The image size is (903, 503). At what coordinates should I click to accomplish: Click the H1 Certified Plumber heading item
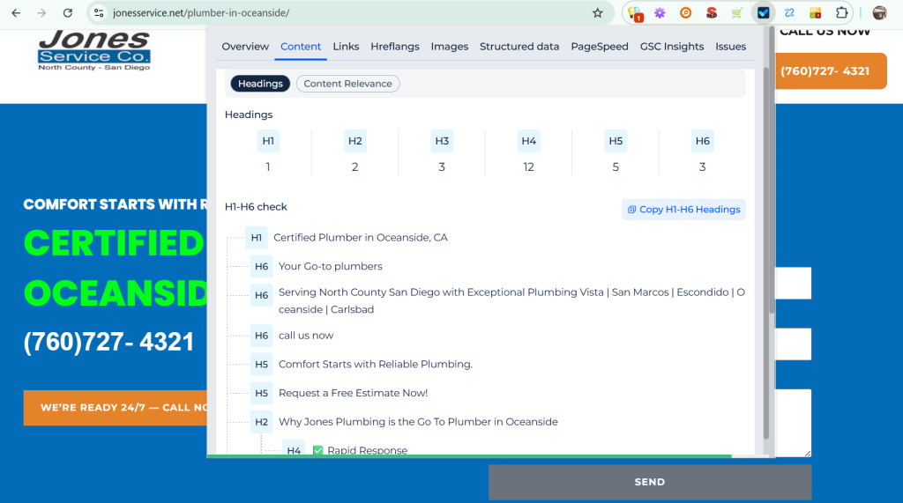coord(360,238)
